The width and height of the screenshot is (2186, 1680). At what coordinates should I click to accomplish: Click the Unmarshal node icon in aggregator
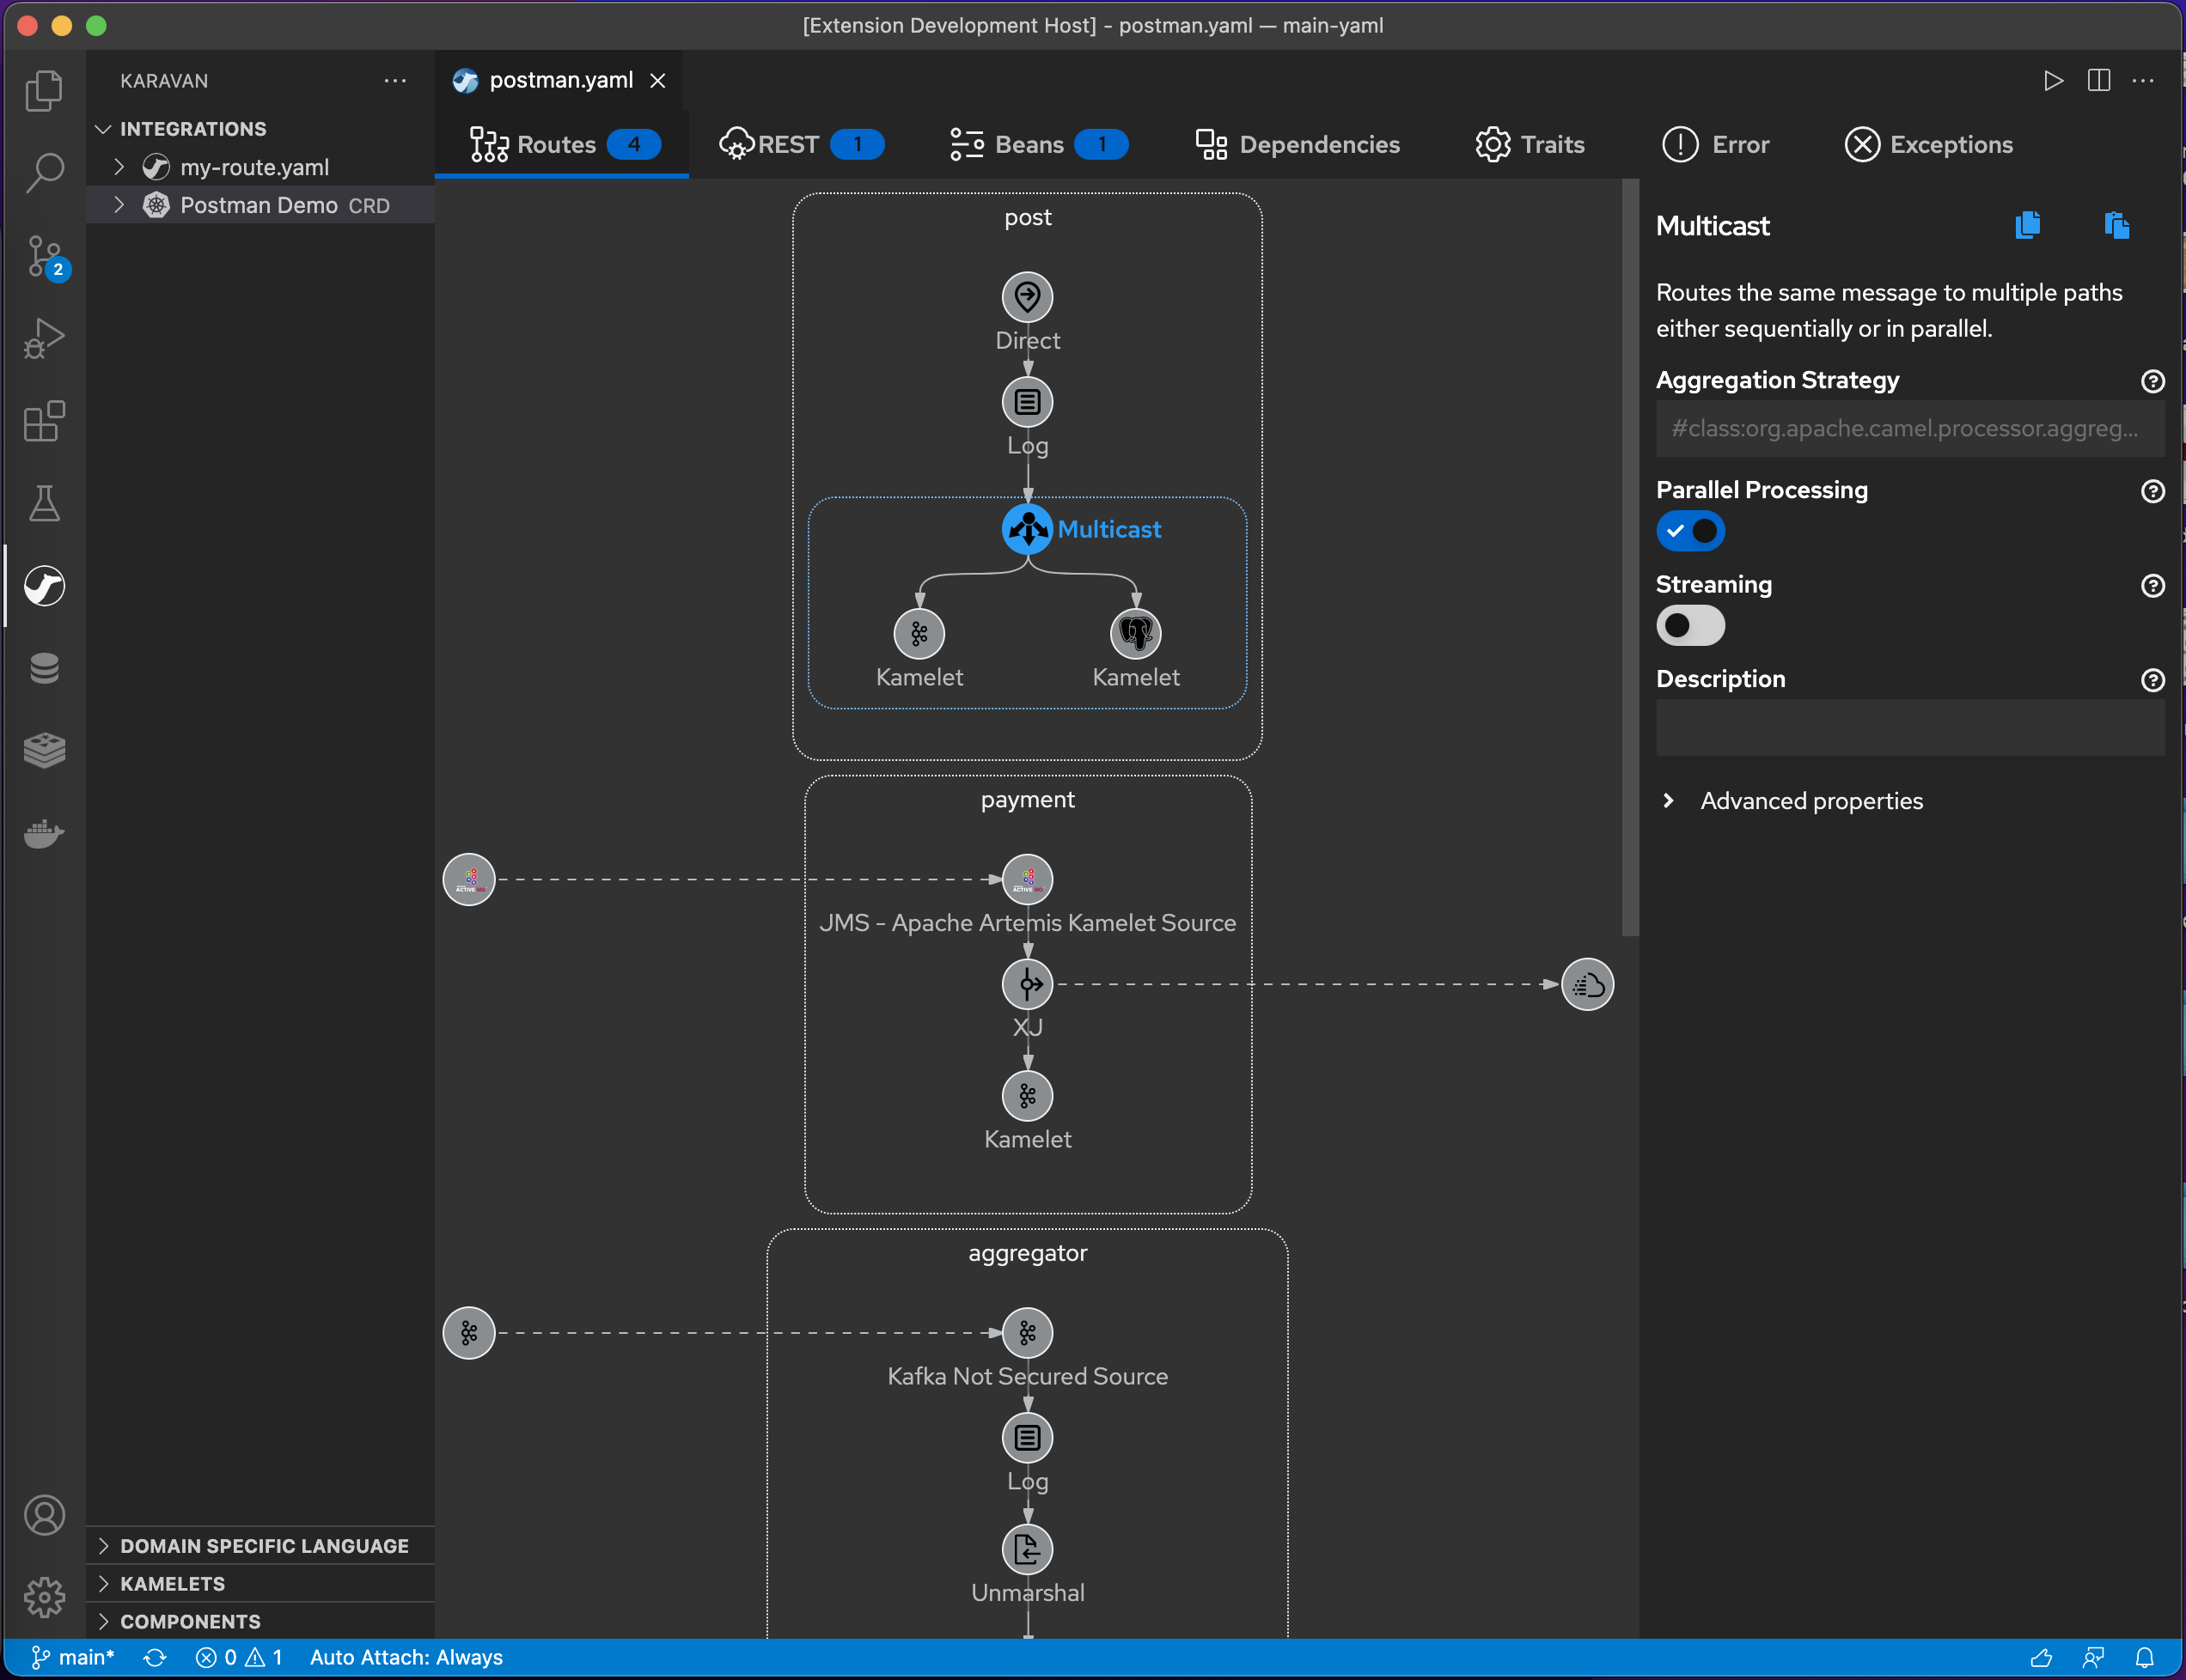pyautogui.click(x=1028, y=1548)
